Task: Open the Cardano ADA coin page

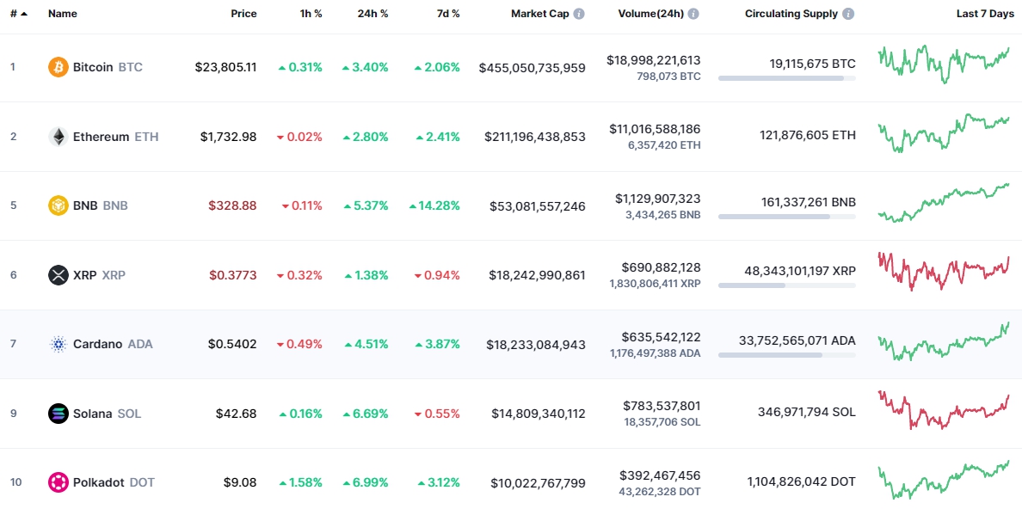Action: (101, 344)
